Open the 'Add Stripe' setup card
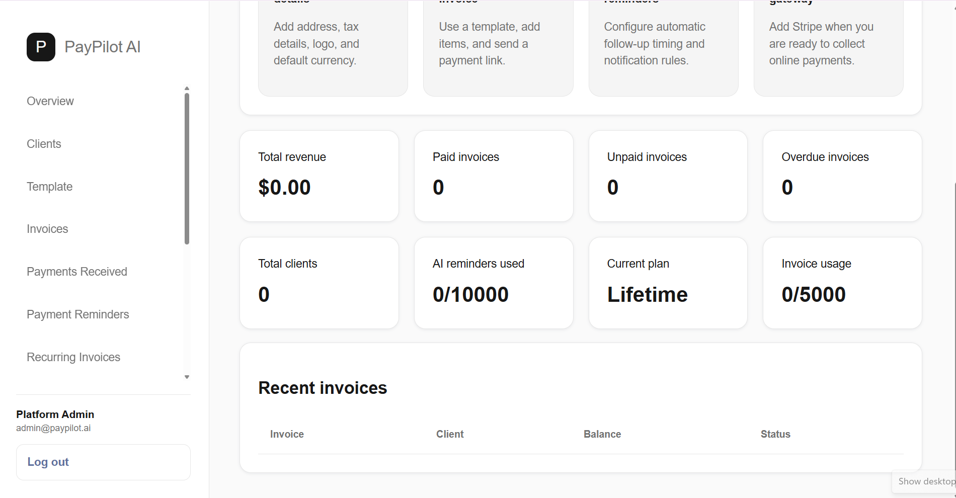This screenshot has height=498, width=956. [x=829, y=48]
